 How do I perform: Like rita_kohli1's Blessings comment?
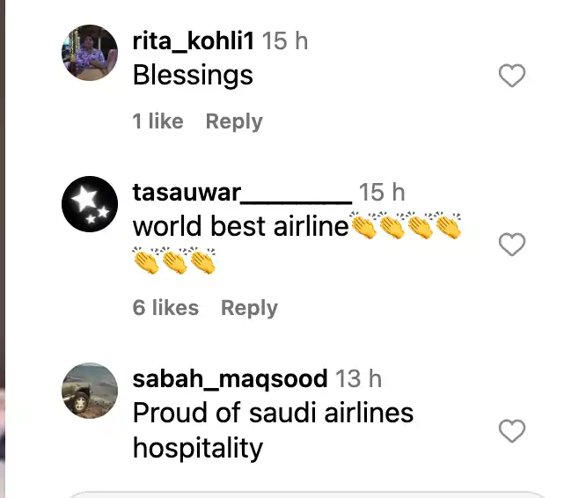coord(512,76)
